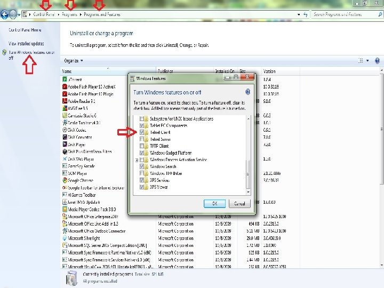Expand the arrow after Programs breadcrumb
Screen dimensions: 384x288
81,14
